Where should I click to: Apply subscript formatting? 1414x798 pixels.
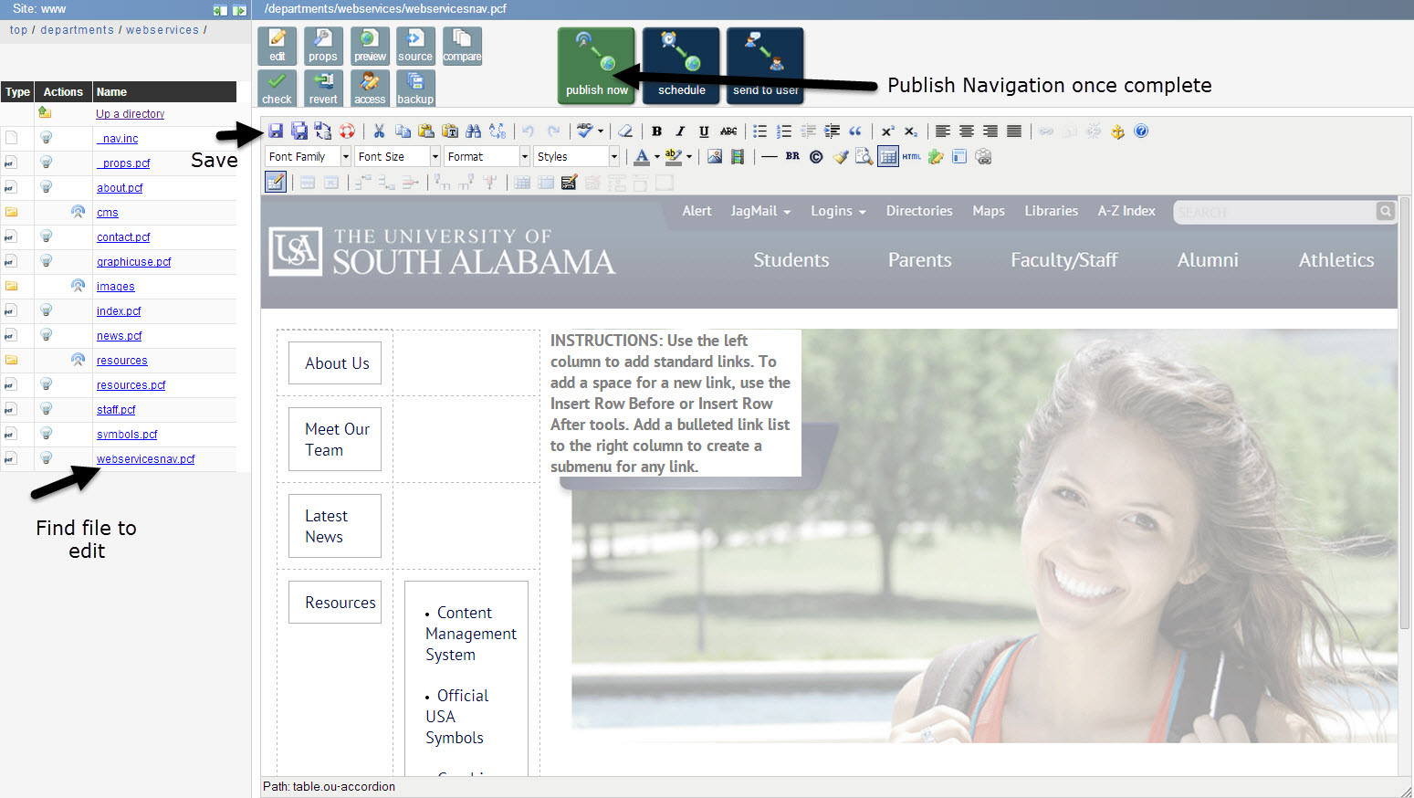tap(911, 131)
